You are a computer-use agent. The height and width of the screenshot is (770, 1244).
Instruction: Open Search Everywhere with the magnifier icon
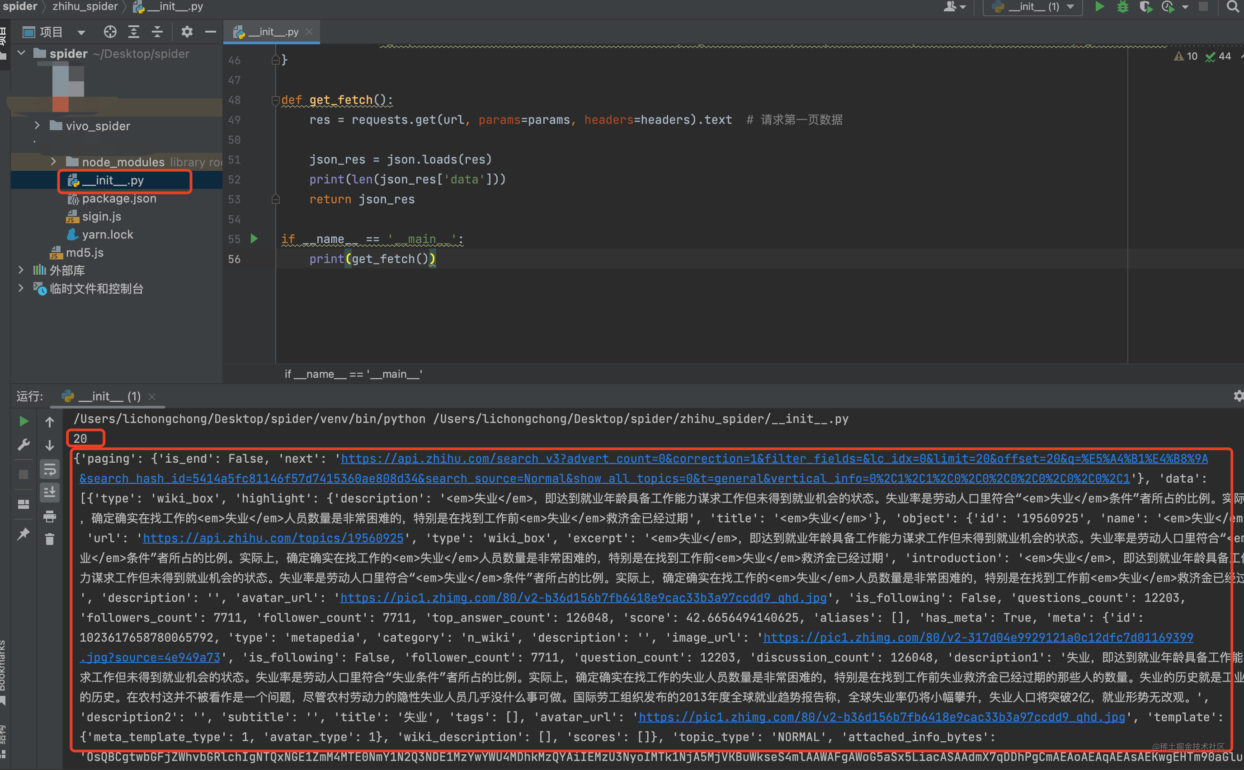click(x=1232, y=7)
